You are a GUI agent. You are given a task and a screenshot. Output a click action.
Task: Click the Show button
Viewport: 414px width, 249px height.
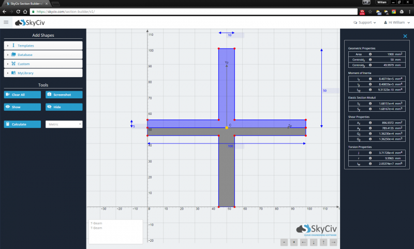click(x=22, y=107)
